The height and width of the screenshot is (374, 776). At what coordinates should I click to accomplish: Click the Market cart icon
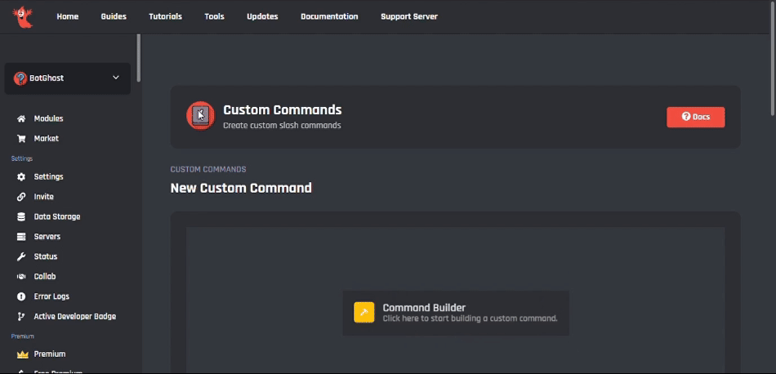click(x=21, y=139)
